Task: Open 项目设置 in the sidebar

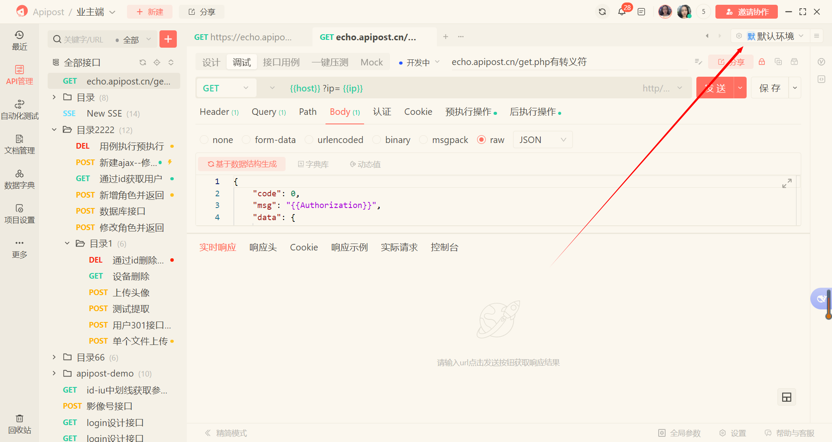Action: point(19,214)
